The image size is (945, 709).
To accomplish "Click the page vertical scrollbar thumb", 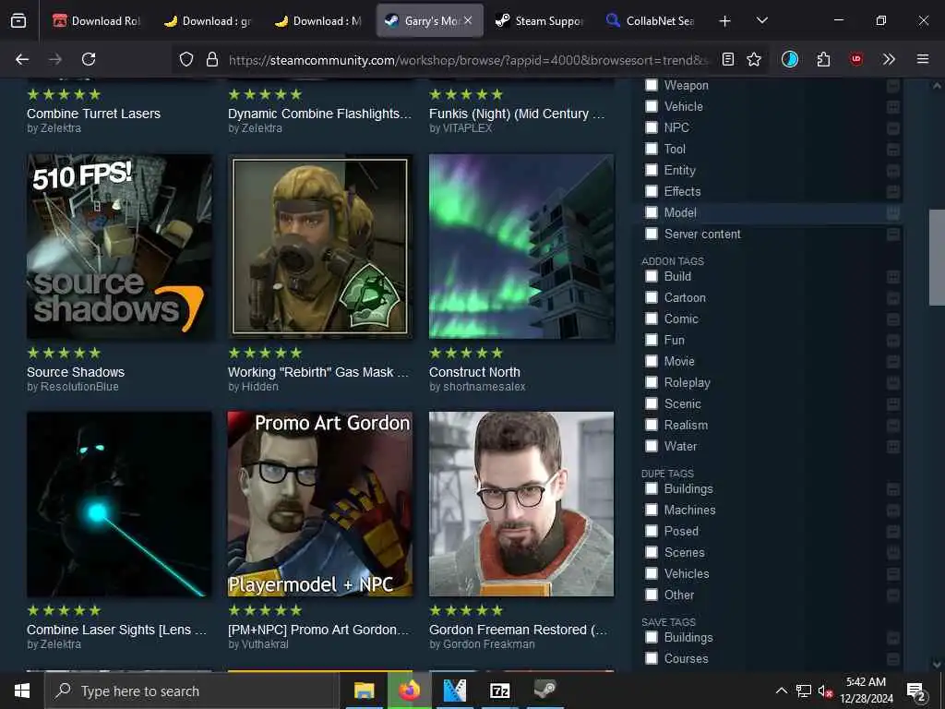I will [x=937, y=258].
